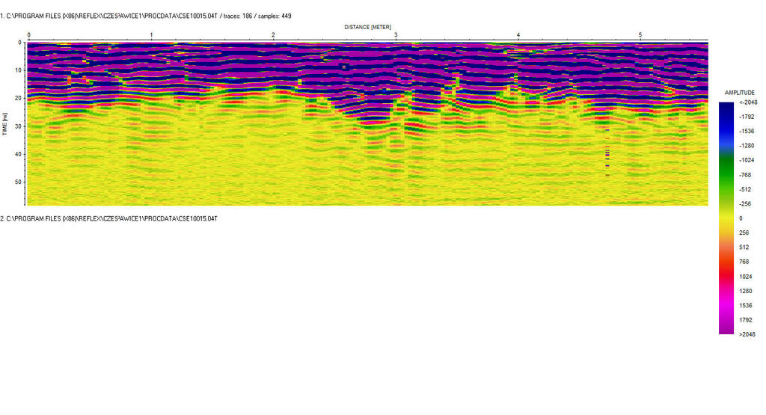Click the >2048 amplitude scale label
The height and width of the screenshot is (415, 766).
(746, 334)
